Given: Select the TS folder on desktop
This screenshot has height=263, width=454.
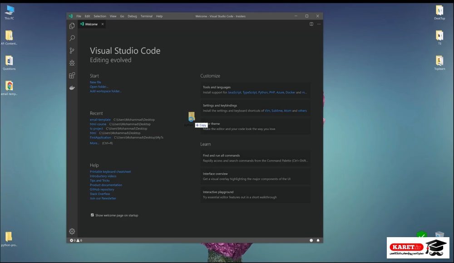Looking at the screenshot, I should (x=439, y=38).
